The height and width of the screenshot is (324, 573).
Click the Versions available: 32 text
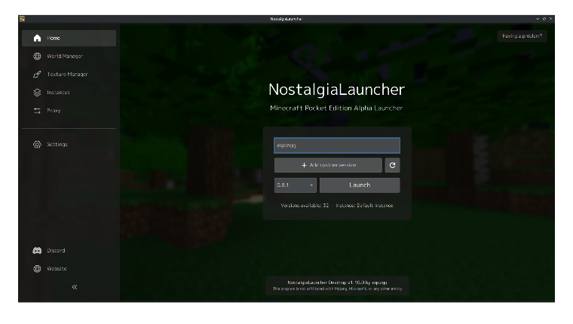pos(305,206)
